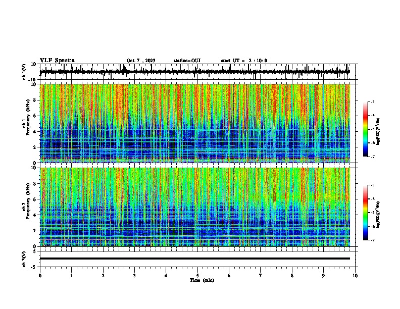The width and height of the screenshot is (400, 309).
Task: Click the "6" tick on ch.1 frequency axis
Action: click(35, 116)
